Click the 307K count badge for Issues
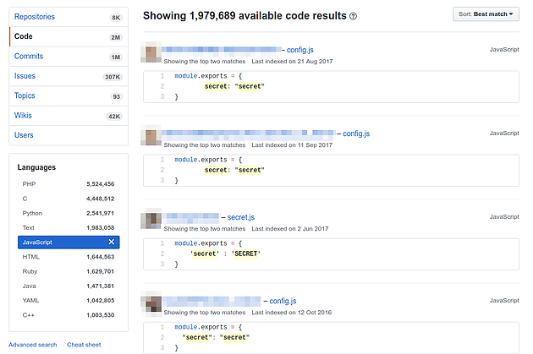 pos(113,77)
